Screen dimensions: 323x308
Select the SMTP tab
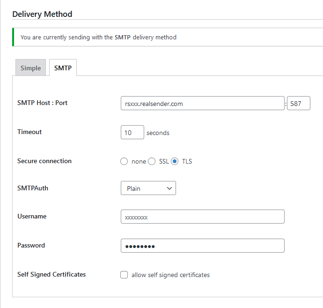tap(63, 68)
